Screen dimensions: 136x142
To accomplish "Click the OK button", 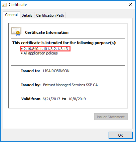I will point(121,135).
